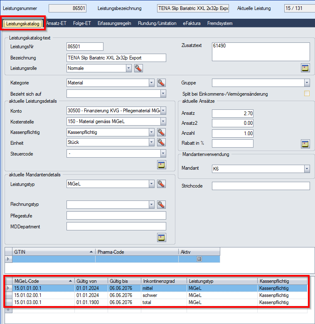Image resolution: width=315 pixels, height=324 pixels.
Task: Expand the Leistungstyp dropdown
Action: coord(151,184)
